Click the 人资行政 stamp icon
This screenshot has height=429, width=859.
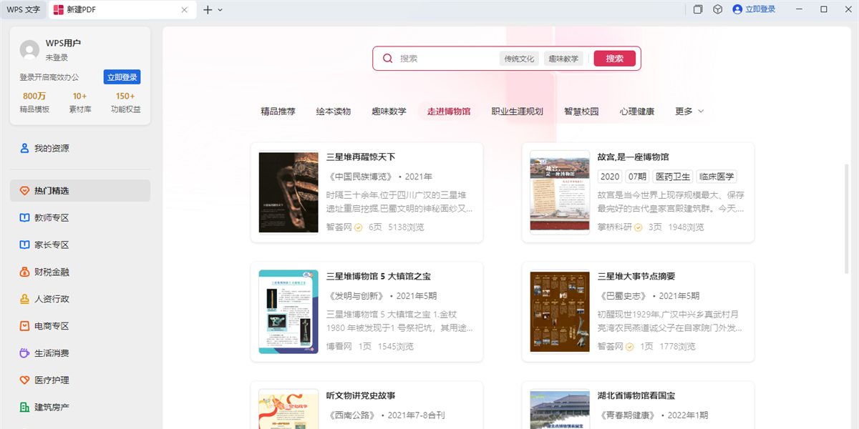[x=24, y=300]
